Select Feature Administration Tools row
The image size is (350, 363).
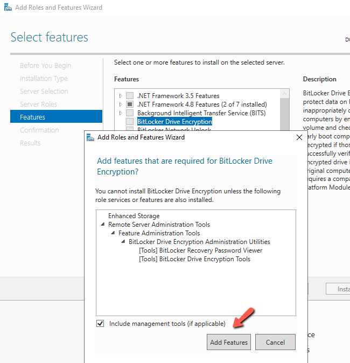click(159, 233)
